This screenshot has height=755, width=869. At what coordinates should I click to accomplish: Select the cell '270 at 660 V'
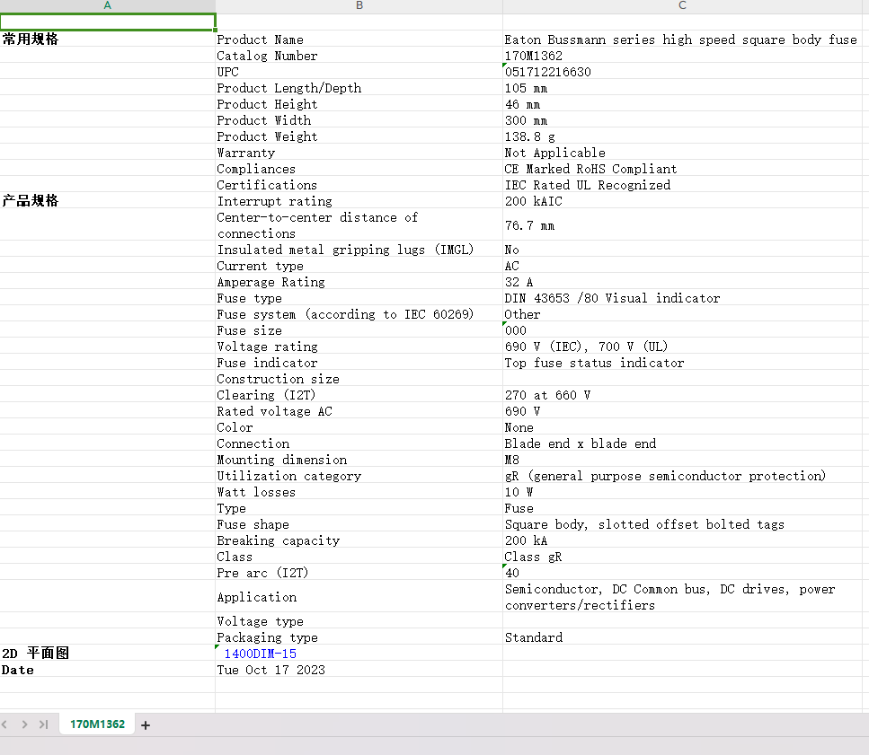click(682, 395)
